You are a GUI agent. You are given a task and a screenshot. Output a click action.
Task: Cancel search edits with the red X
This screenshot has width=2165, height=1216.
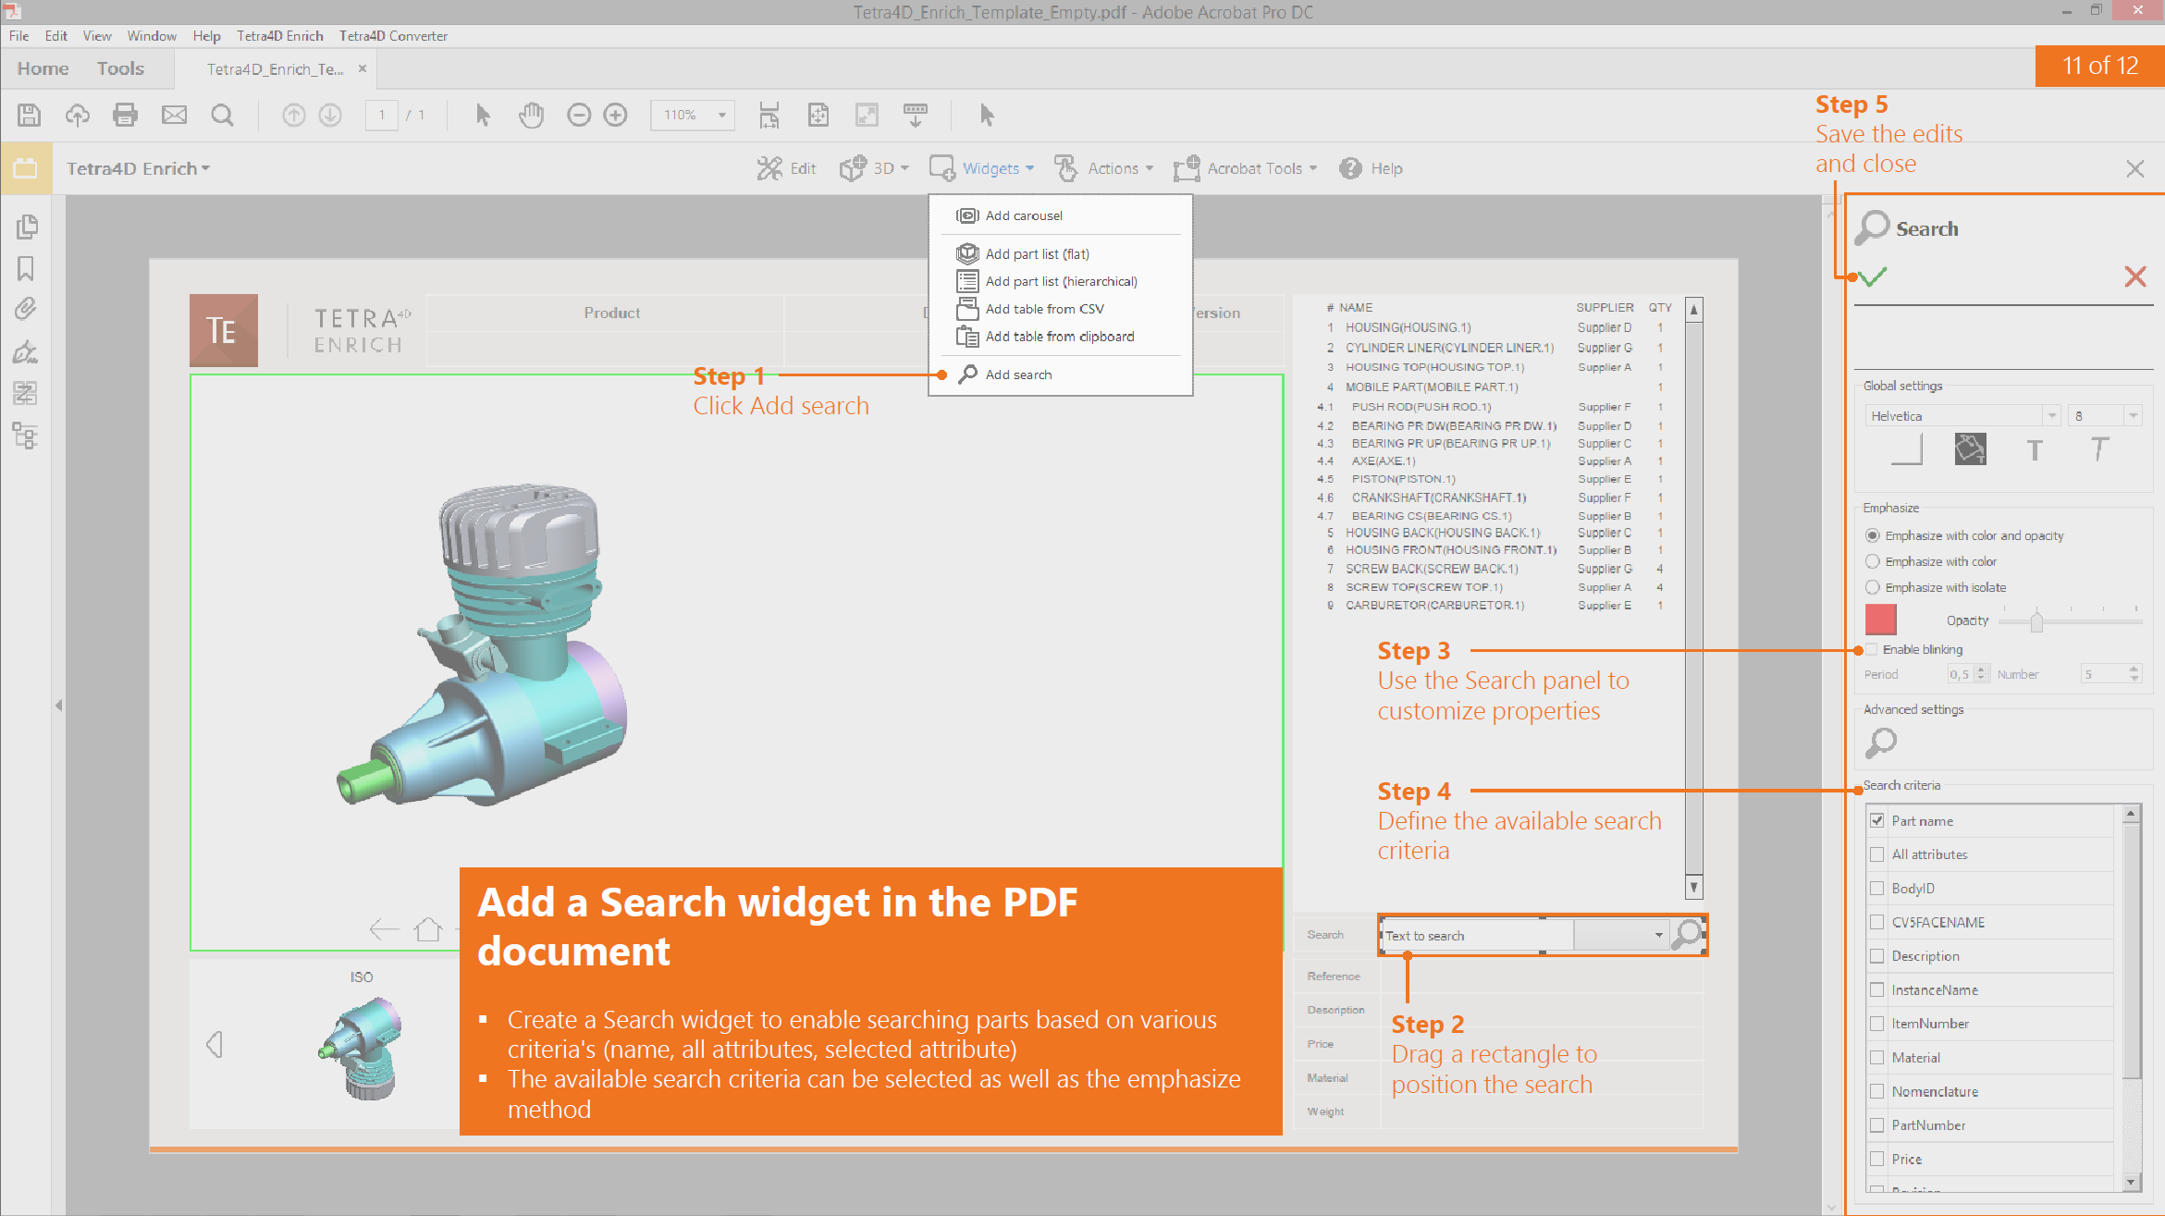pos(2135,276)
